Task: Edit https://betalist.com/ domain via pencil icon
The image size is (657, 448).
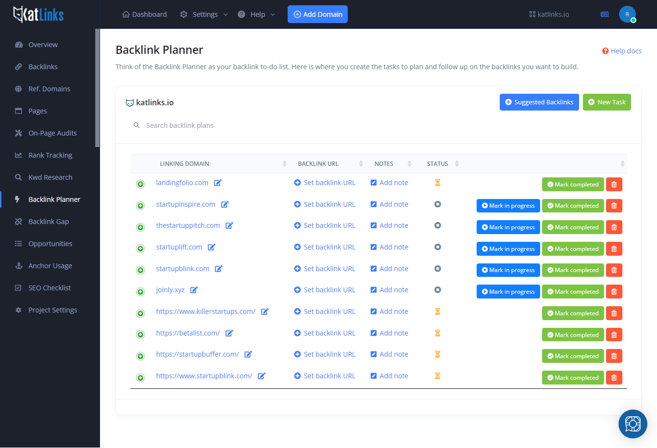Action: (x=229, y=333)
